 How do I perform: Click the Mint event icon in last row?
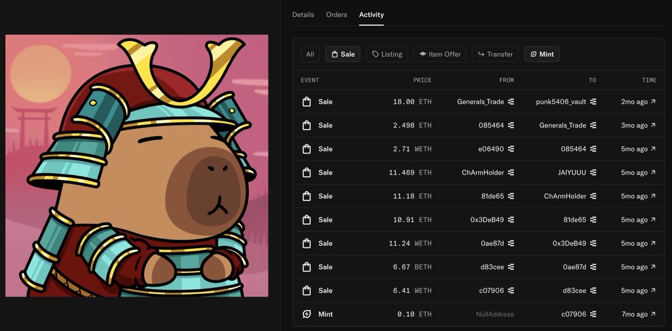pyautogui.click(x=306, y=314)
